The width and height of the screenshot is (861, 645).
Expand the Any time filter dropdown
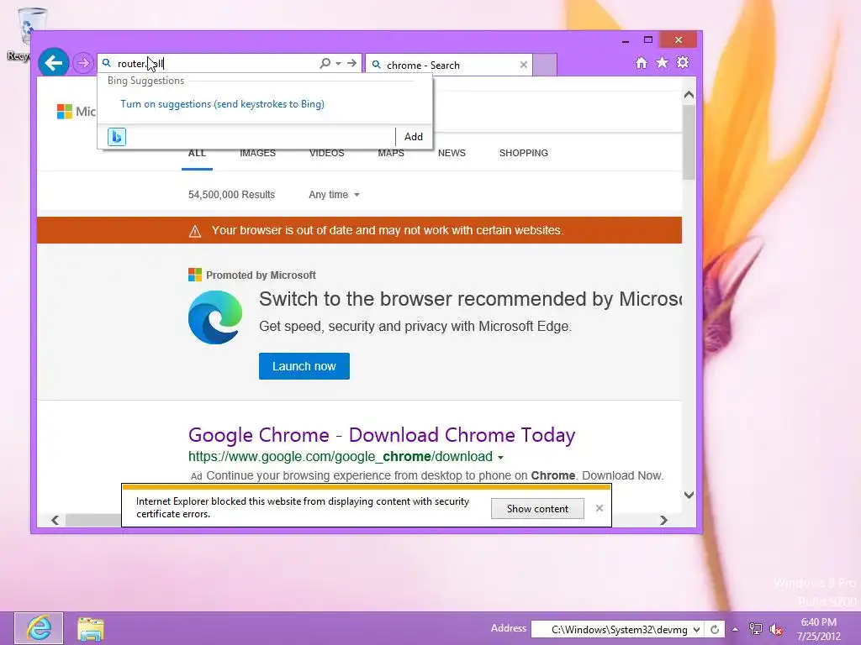click(x=334, y=195)
